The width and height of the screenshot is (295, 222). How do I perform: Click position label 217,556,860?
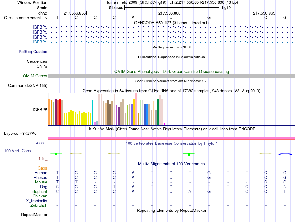169,13
